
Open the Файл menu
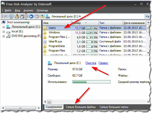click(x=8, y=10)
